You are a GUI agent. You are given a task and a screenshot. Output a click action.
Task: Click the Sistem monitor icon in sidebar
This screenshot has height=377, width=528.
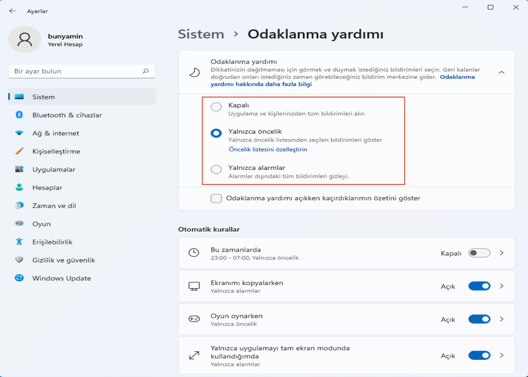(19, 97)
